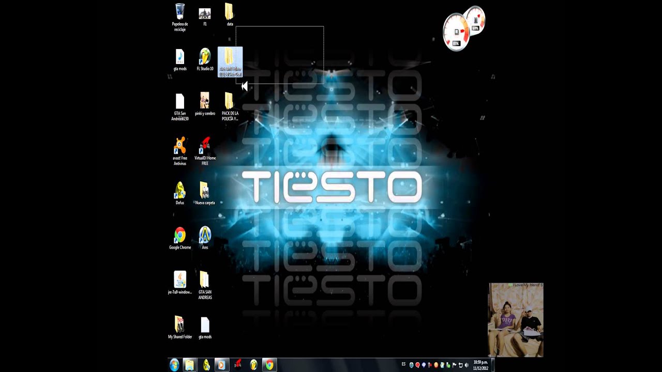This screenshot has height=372, width=662.
Task: Click the orange avast tray icon
Action: point(436,365)
